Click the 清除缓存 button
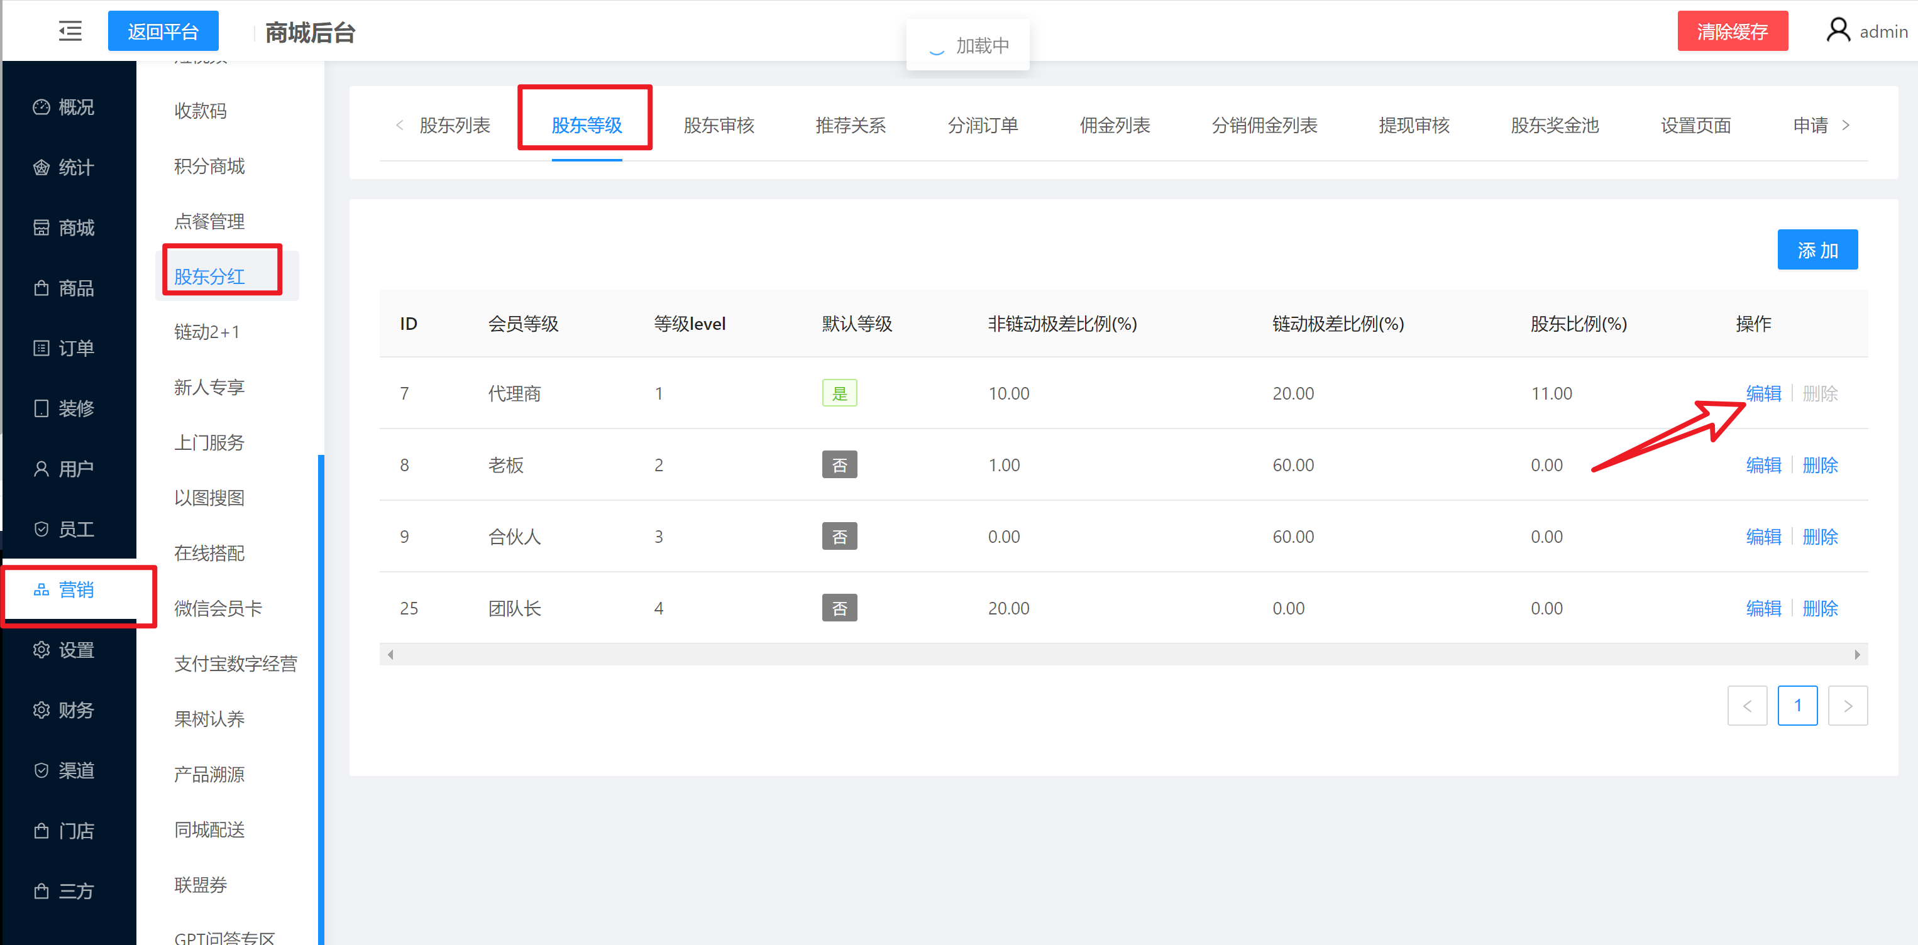Image resolution: width=1918 pixels, height=945 pixels. (x=1733, y=31)
